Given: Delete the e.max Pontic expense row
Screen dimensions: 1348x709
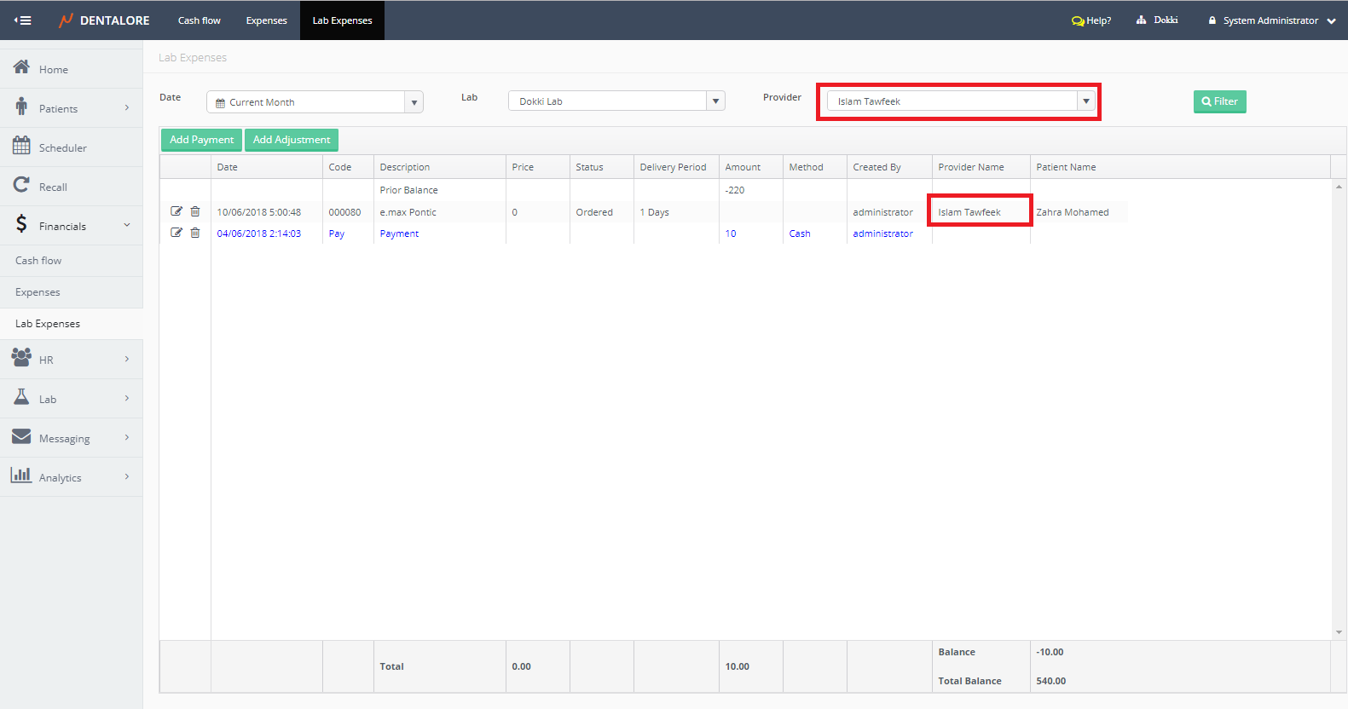Looking at the screenshot, I should (x=195, y=211).
